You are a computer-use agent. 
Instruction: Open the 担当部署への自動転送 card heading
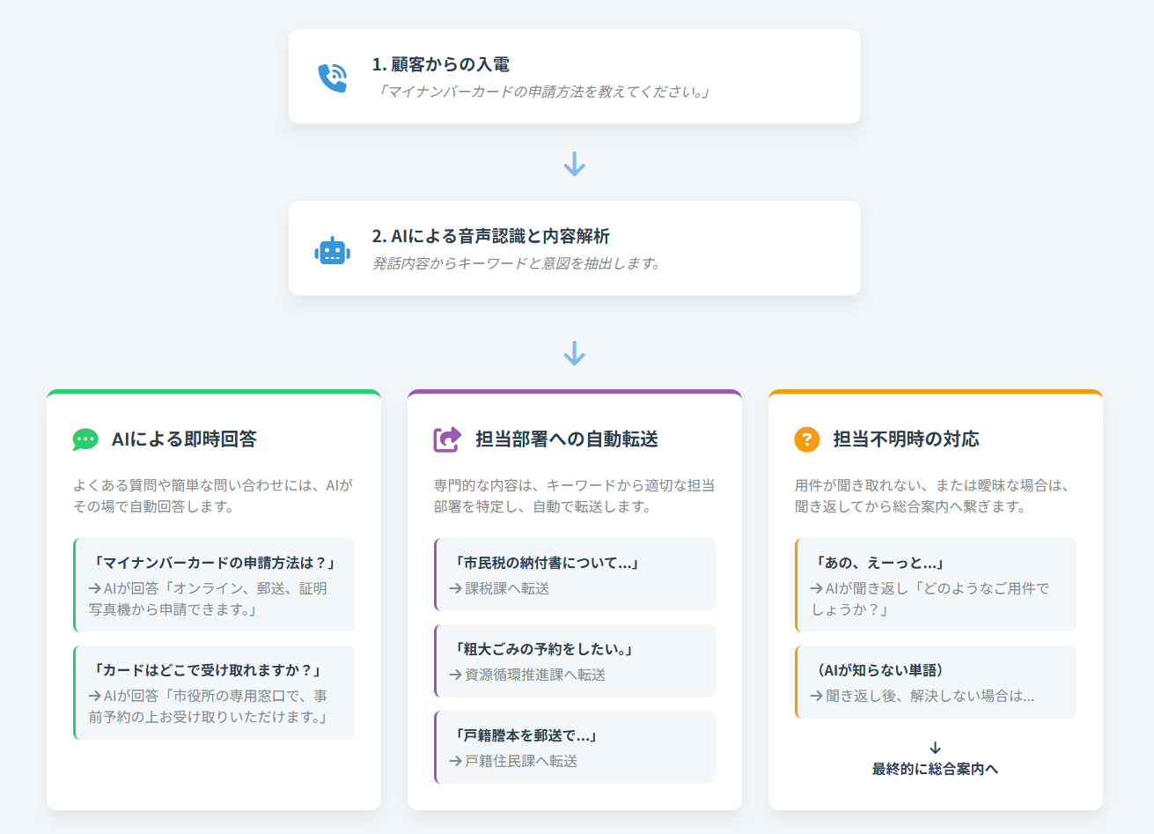click(x=566, y=439)
